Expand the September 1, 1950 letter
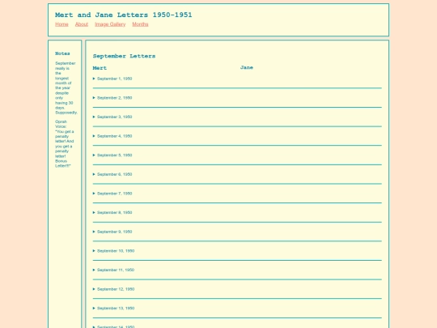Image resolution: width=437 pixels, height=328 pixels. [x=112, y=79]
